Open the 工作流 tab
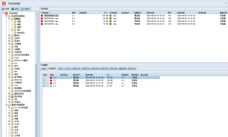228x137 pixels. [68, 69]
